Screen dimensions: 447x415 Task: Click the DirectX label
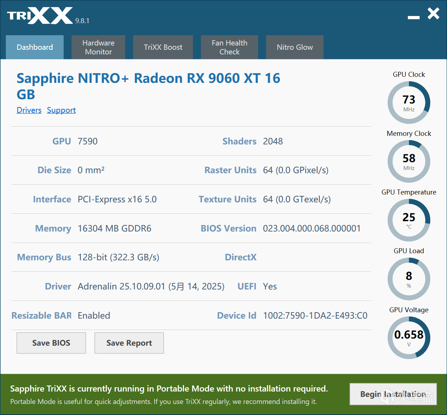[x=241, y=257]
